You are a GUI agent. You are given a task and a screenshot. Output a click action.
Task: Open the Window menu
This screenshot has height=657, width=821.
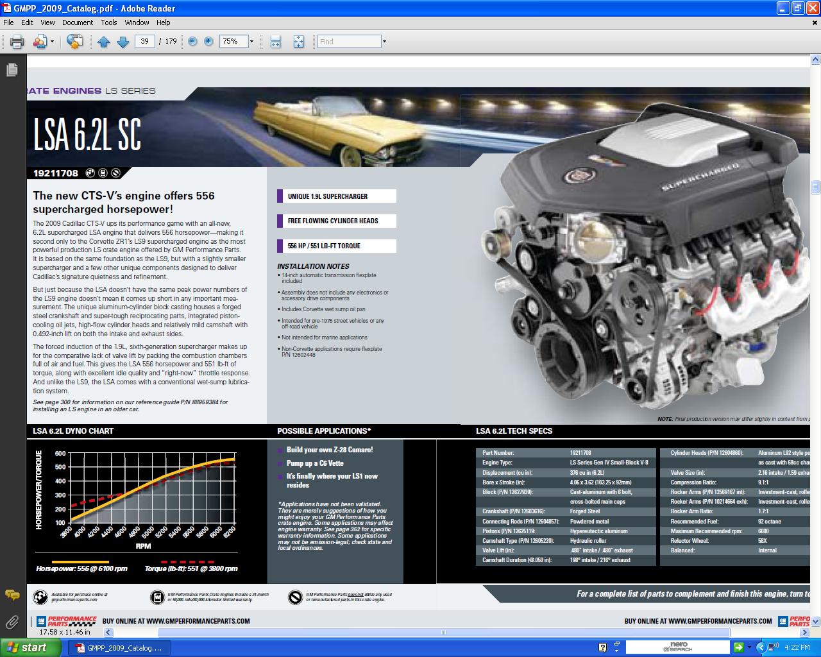137,22
